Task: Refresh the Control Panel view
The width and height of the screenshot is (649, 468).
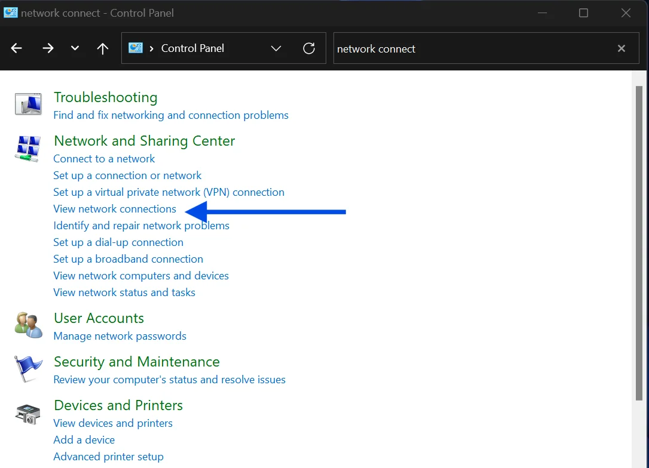Action: click(x=309, y=48)
